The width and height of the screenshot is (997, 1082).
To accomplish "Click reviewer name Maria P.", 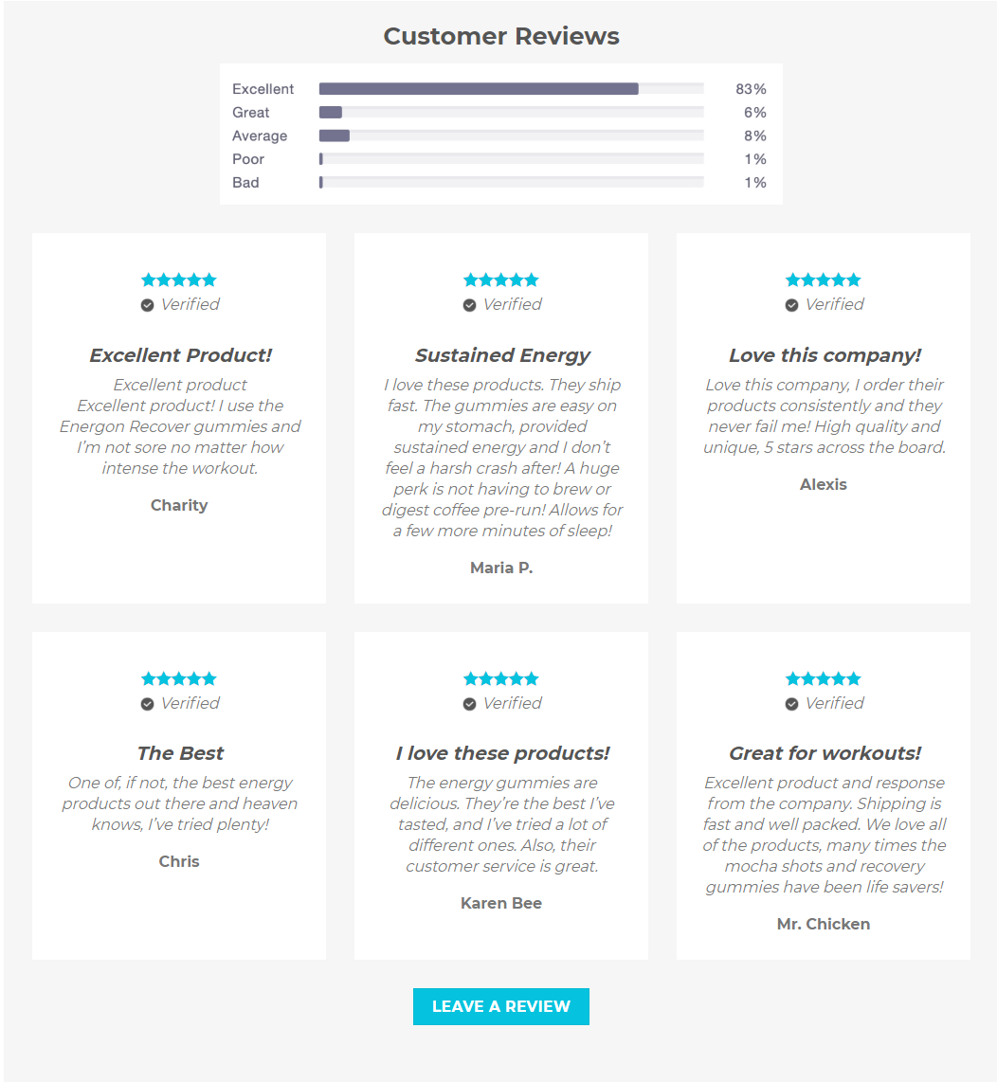I will 501,568.
